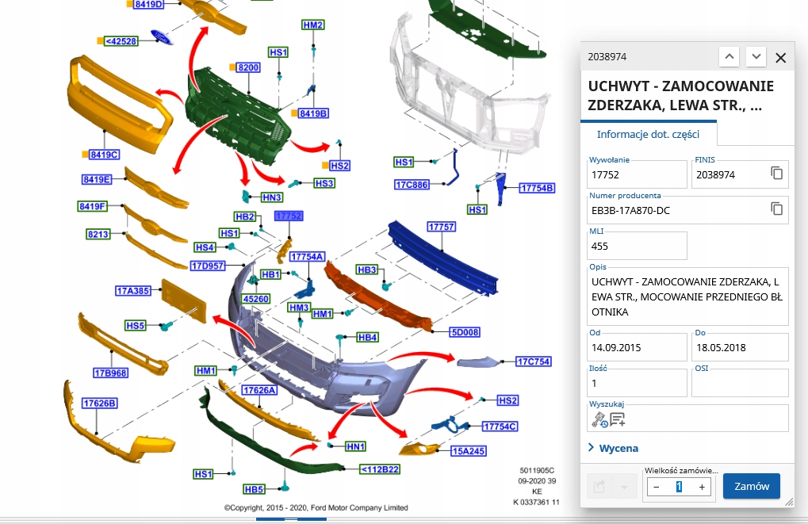Select callout 8419C grille surround
Viewport: 808px width, 524px height.
pyautogui.click(x=104, y=155)
